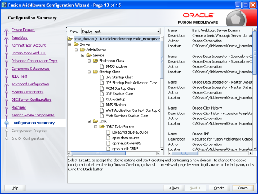Select the JPS Startup Class document icon

[102, 77]
